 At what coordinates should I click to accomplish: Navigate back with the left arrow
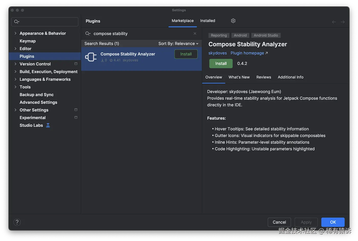click(x=334, y=22)
